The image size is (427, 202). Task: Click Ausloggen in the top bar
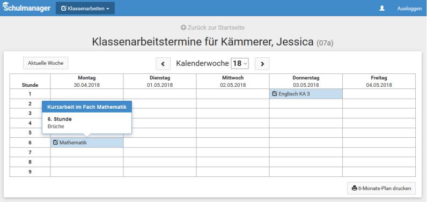tap(409, 9)
